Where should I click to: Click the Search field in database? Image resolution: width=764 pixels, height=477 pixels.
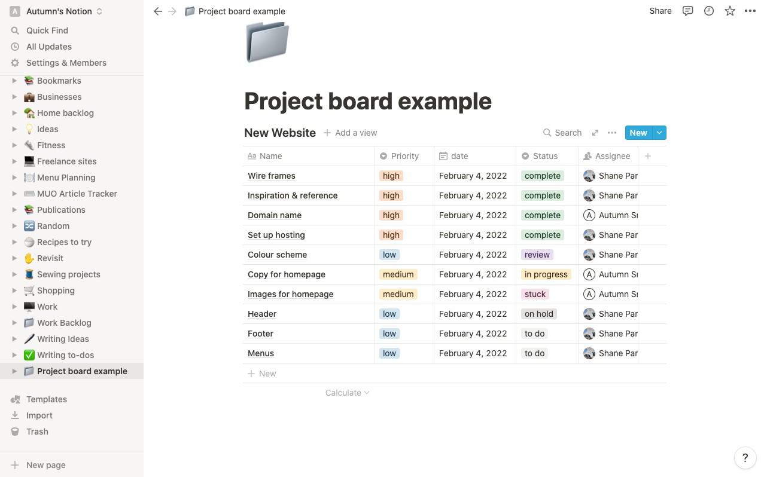click(562, 133)
